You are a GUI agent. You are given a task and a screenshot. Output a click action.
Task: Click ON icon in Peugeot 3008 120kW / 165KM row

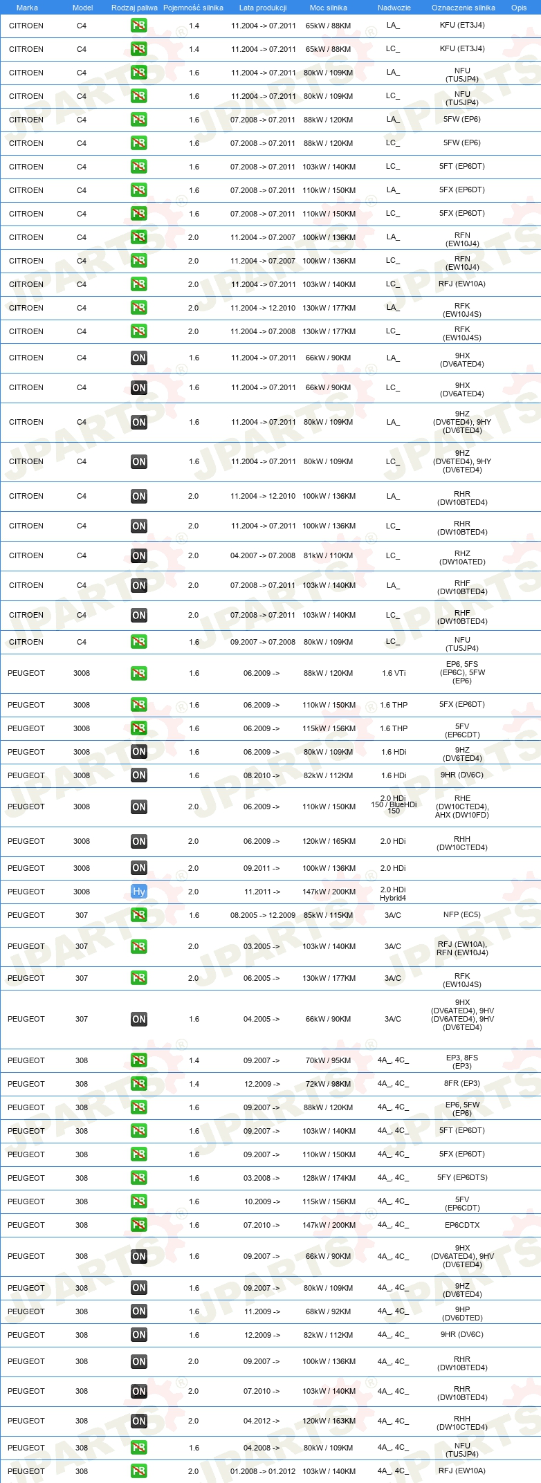pyautogui.click(x=139, y=841)
